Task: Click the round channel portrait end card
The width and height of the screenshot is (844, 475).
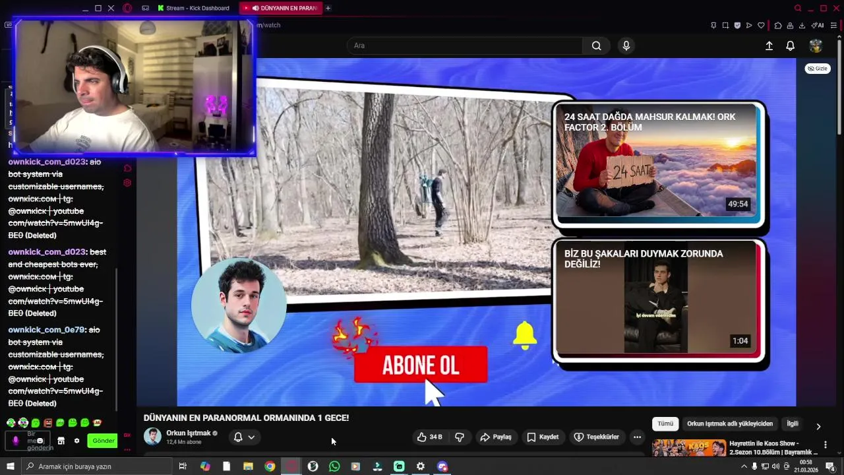Action: (x=239, y=305)
